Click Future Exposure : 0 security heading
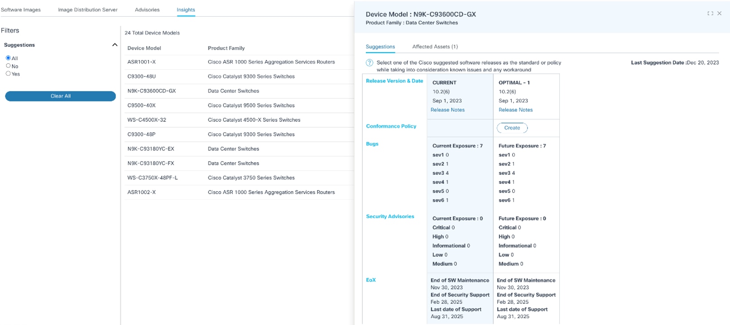Image resolution: width=730 pixels, height=325 pixels. tap(522, 219)
